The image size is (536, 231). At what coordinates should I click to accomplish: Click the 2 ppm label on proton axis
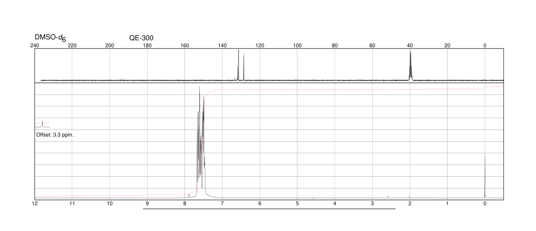click(x=410, y=203)
